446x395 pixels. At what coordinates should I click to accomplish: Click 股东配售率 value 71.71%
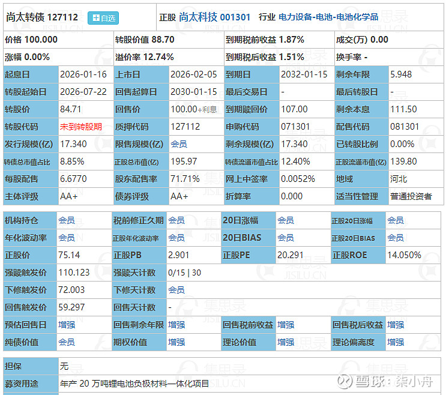click(x=185, y=179)
